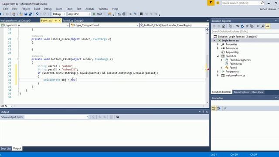Refresh the Solution Explorer

tap(242, 26)
